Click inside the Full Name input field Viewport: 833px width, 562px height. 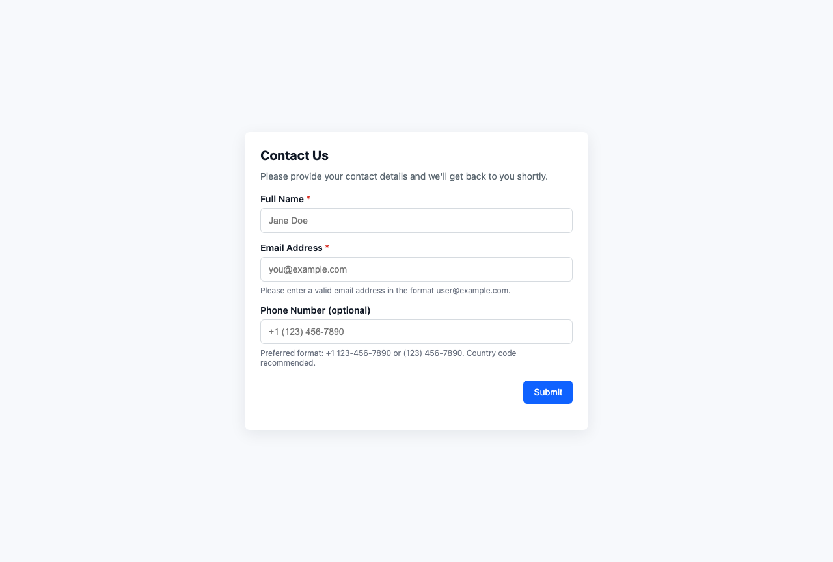416,221
